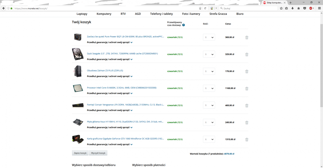Delete Corsair Vengeance memory via trash icon
The width and height of the screenshot is (323, 168).
[246, 106]
